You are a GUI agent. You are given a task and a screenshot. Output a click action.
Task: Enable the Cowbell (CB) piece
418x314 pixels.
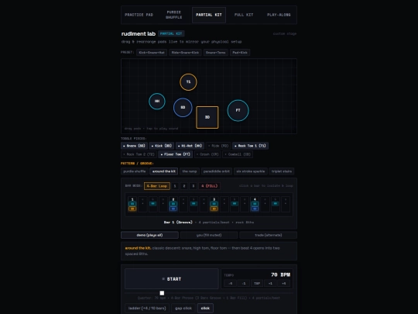click(238, 154)
